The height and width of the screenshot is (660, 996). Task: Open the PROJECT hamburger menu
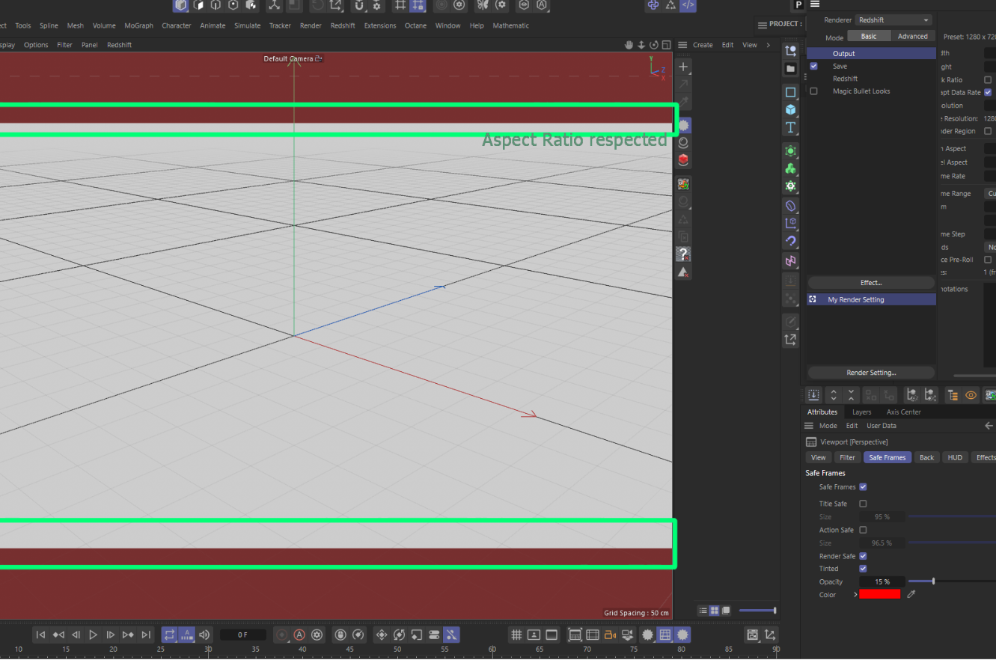point(763,25)
